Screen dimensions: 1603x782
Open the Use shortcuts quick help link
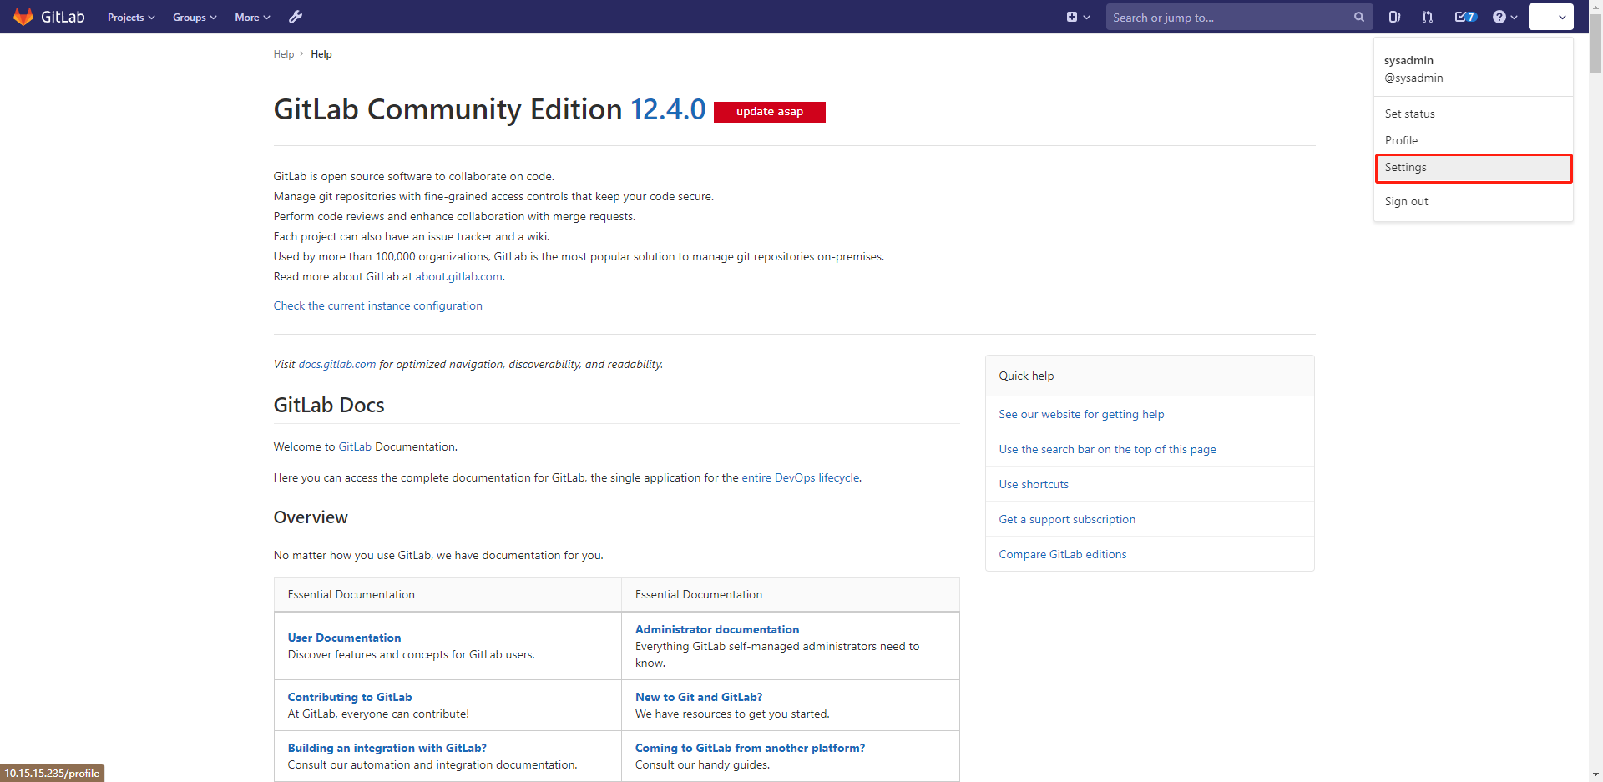[x=1034, y=485]
